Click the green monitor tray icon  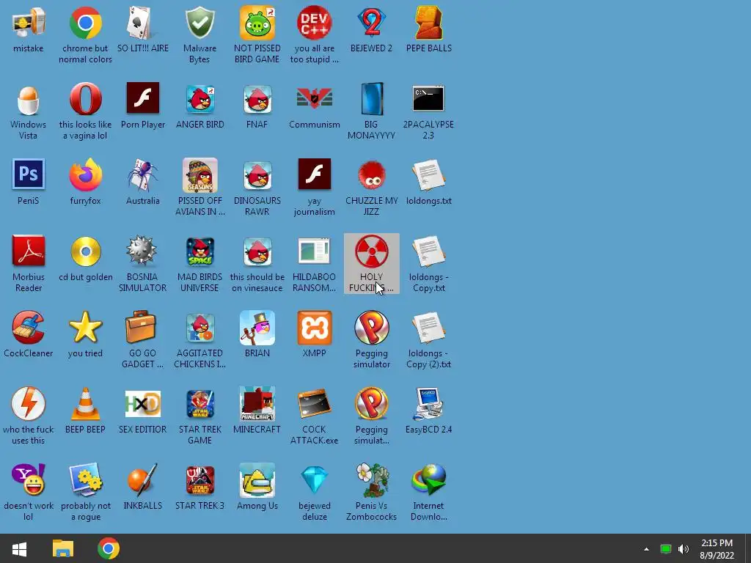tap(665, 549)
